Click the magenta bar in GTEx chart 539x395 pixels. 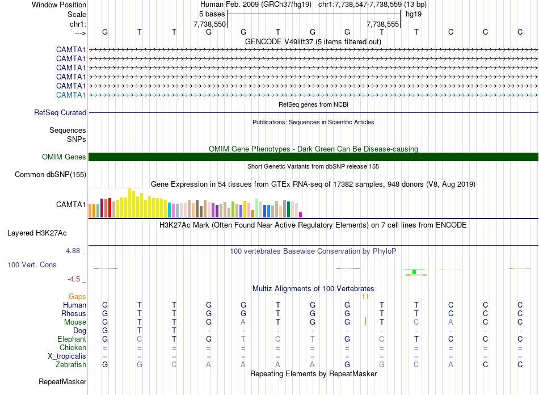[301, 215]
